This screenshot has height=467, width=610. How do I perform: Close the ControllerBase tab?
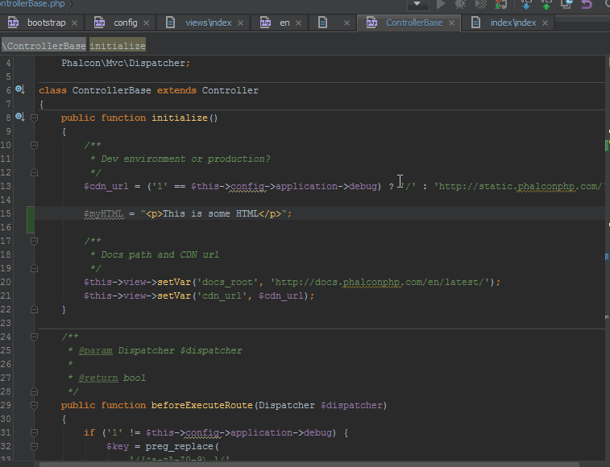pyautogui.click(x=451, y=23)
